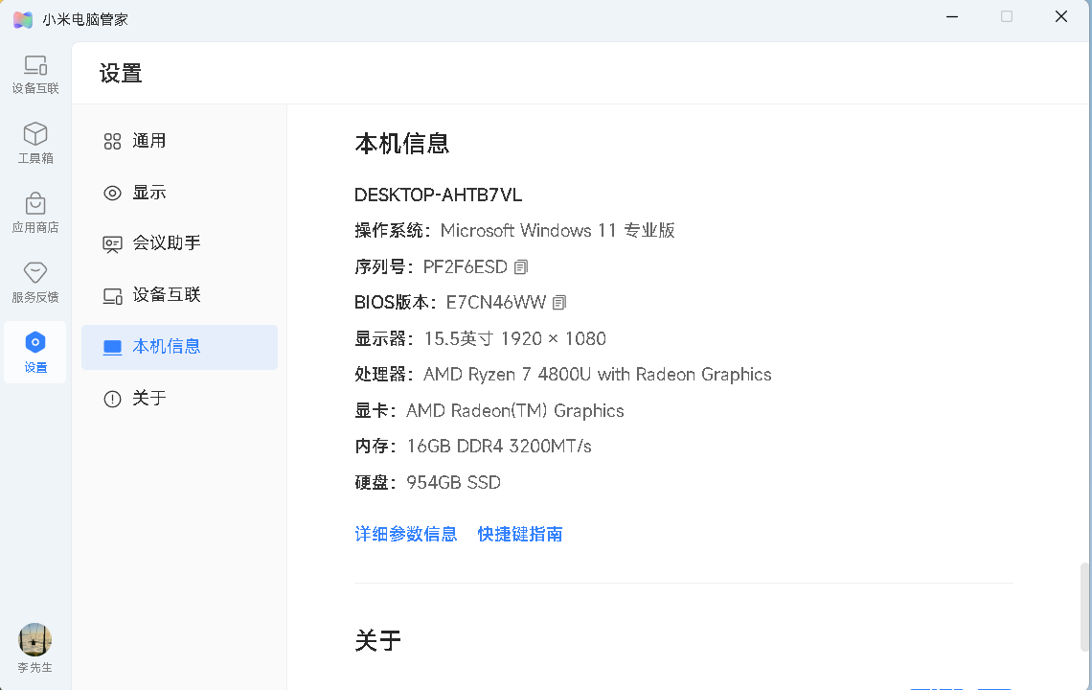Viewport: 1092px width, 690px height.
Task: Select the 会议助手 settings tab
Action: tap(180, 243)
